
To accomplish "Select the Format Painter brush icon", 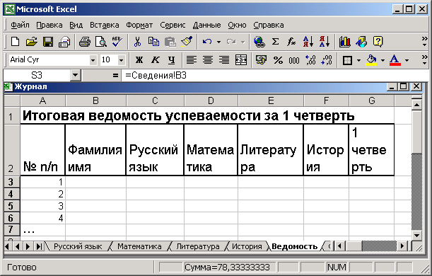I will 187,42.
